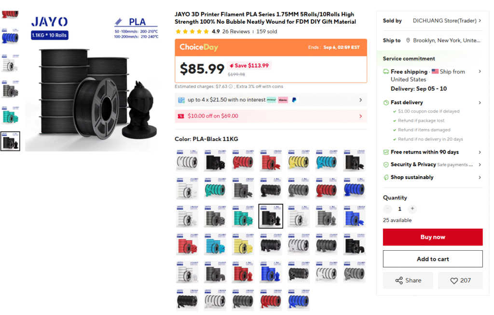Open the 26 Reviews link
This screenshot has height=315, width=494.
pyautogui.click(x=236, y=31)
